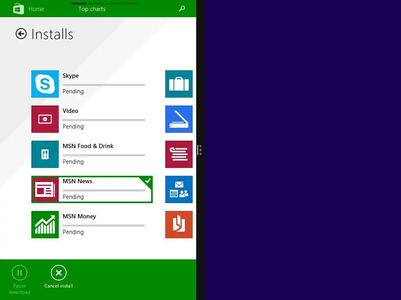Go to Home in the Store

(36, 9)
